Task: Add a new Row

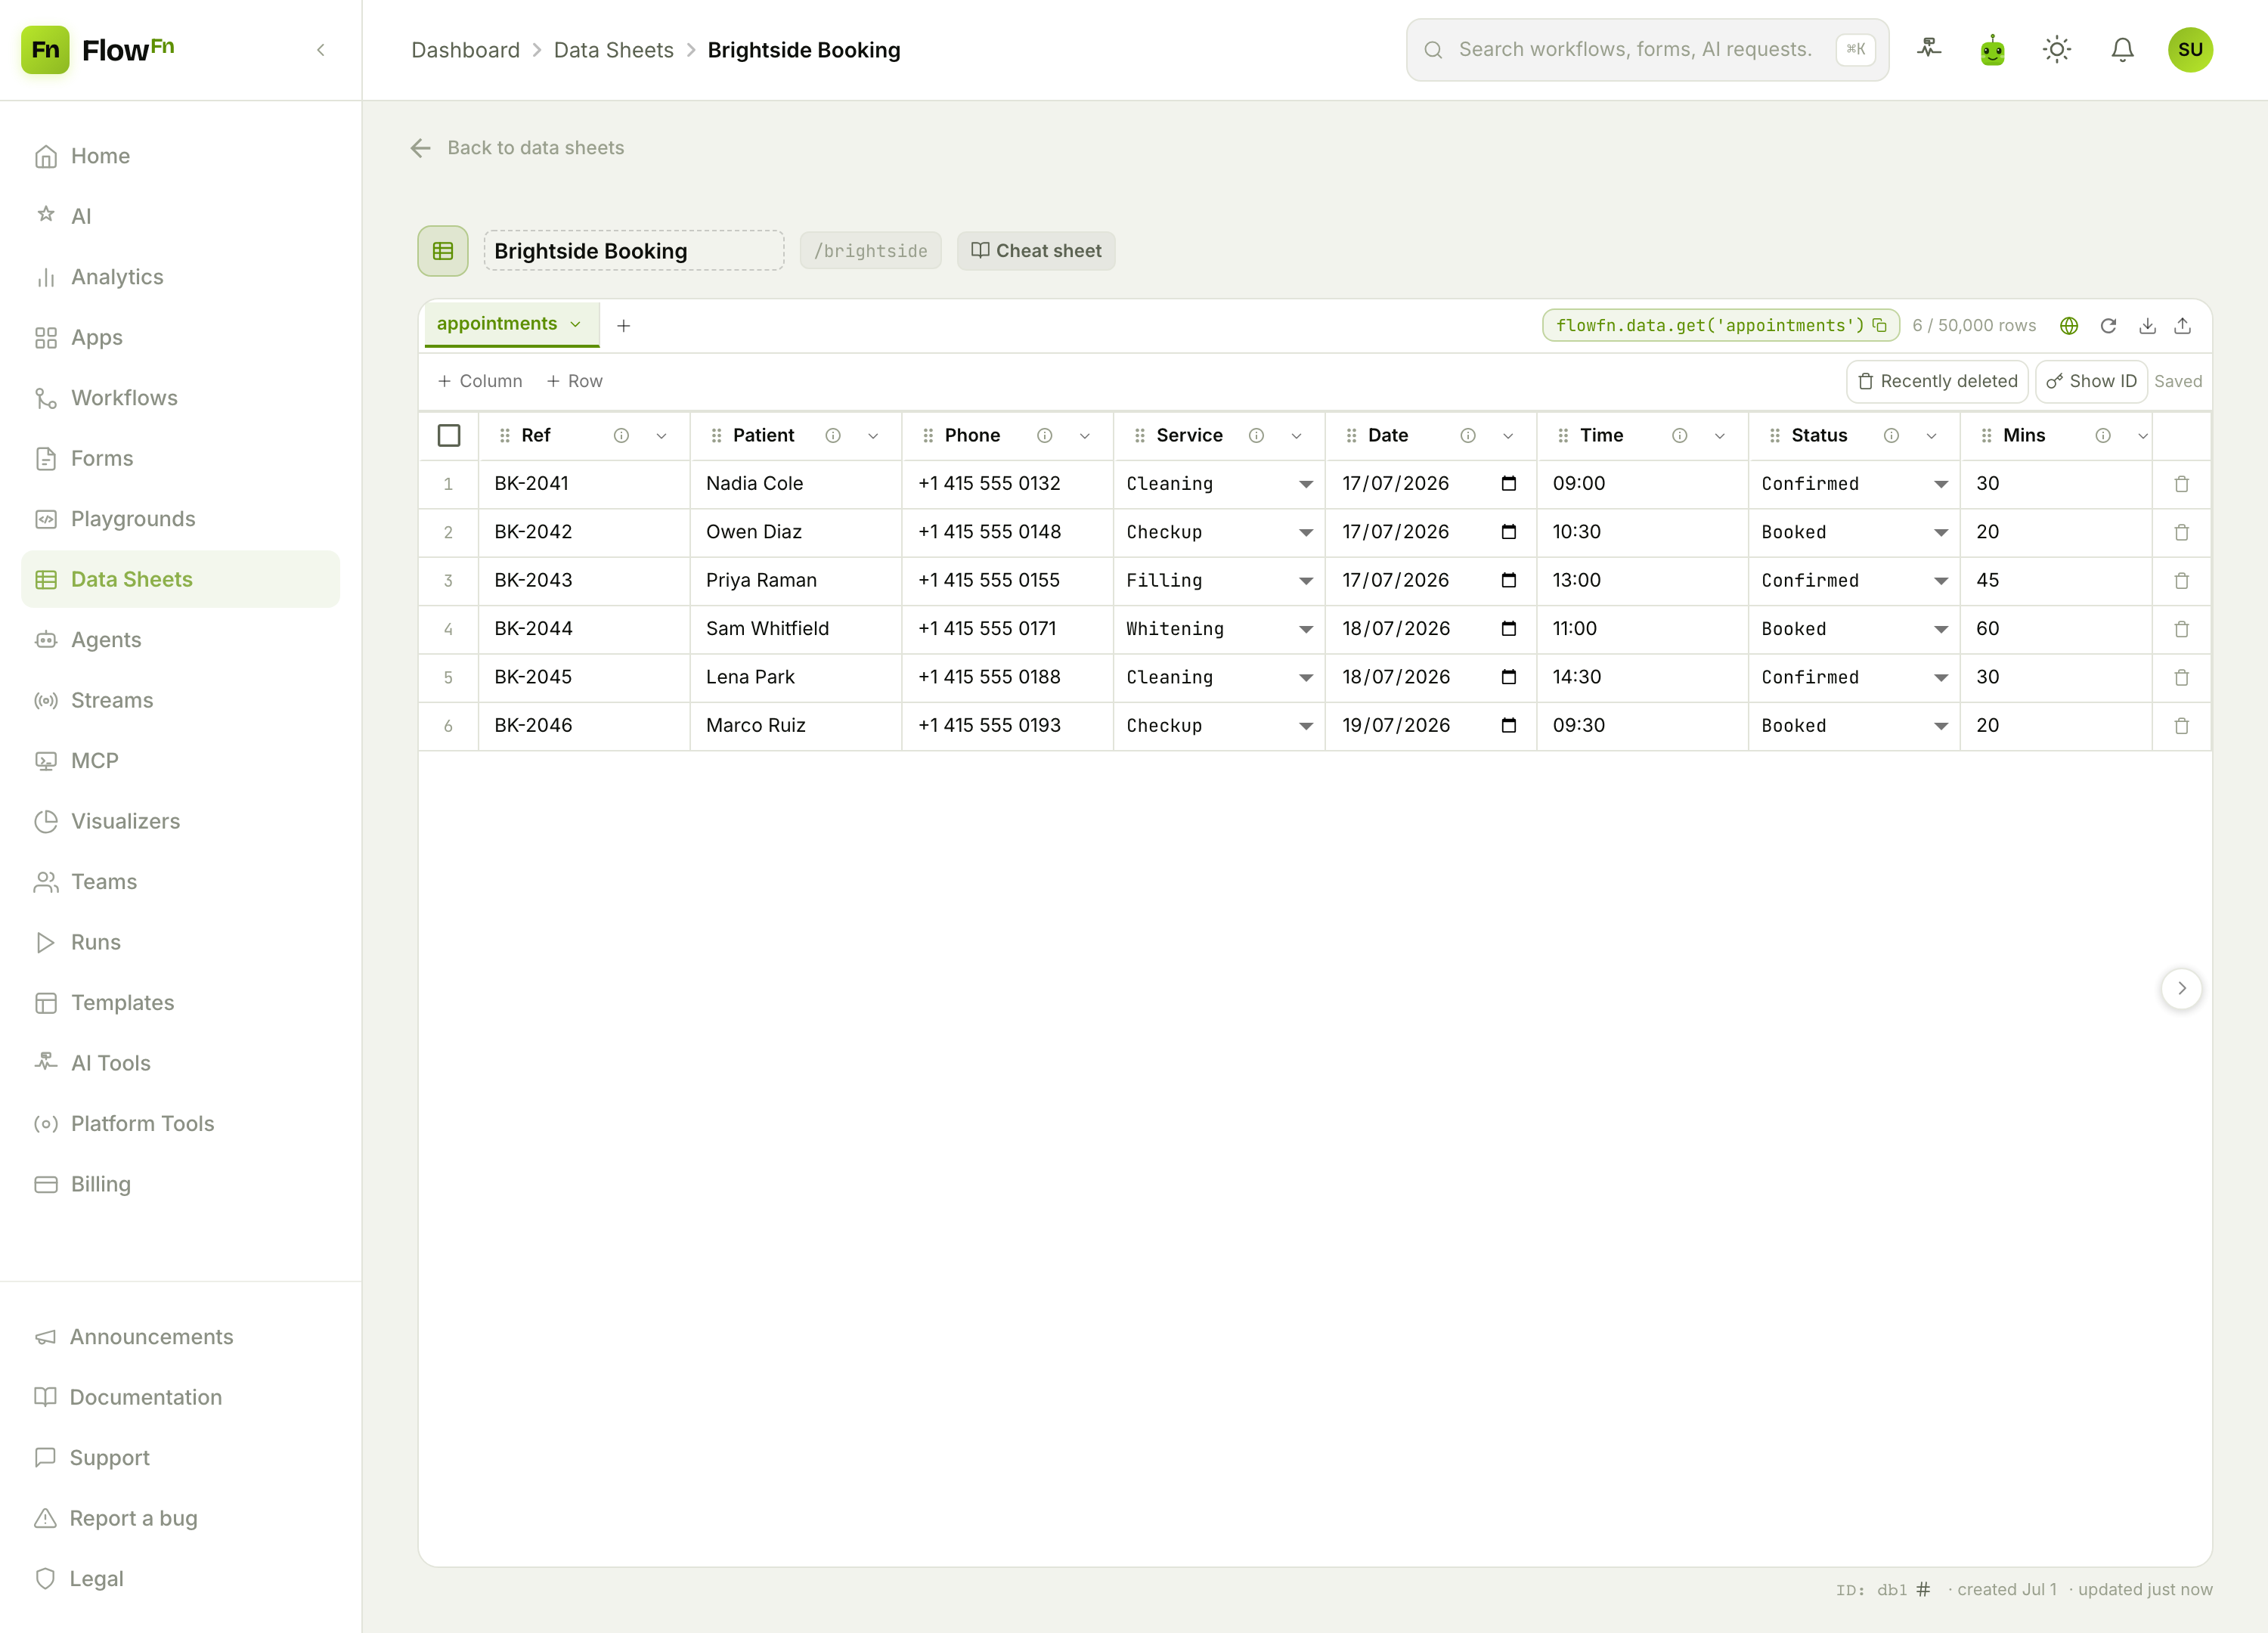Action: point(575,382)
